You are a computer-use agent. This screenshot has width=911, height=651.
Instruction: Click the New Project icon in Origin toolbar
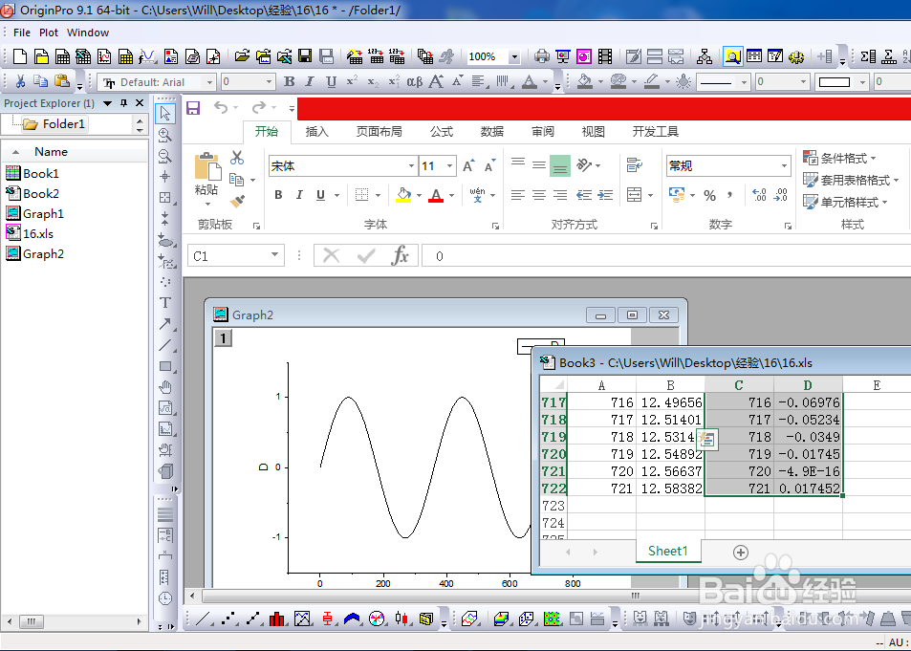click(x=20, y=56)
